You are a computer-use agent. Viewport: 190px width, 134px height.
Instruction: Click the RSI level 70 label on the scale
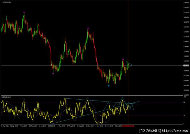click(x=184, y=102)
